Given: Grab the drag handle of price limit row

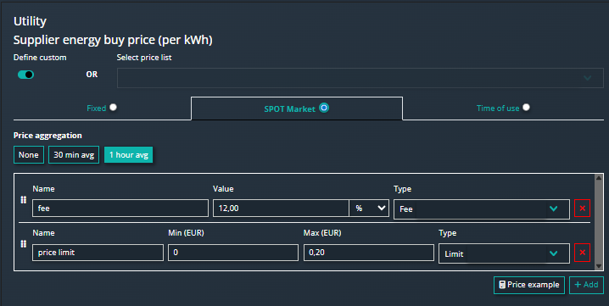Looking at the screenshot, I should click(23, 244).
